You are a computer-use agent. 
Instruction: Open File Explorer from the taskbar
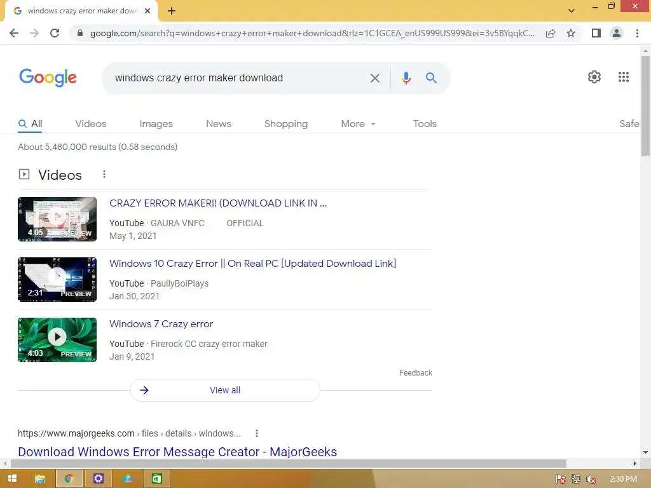40,479
